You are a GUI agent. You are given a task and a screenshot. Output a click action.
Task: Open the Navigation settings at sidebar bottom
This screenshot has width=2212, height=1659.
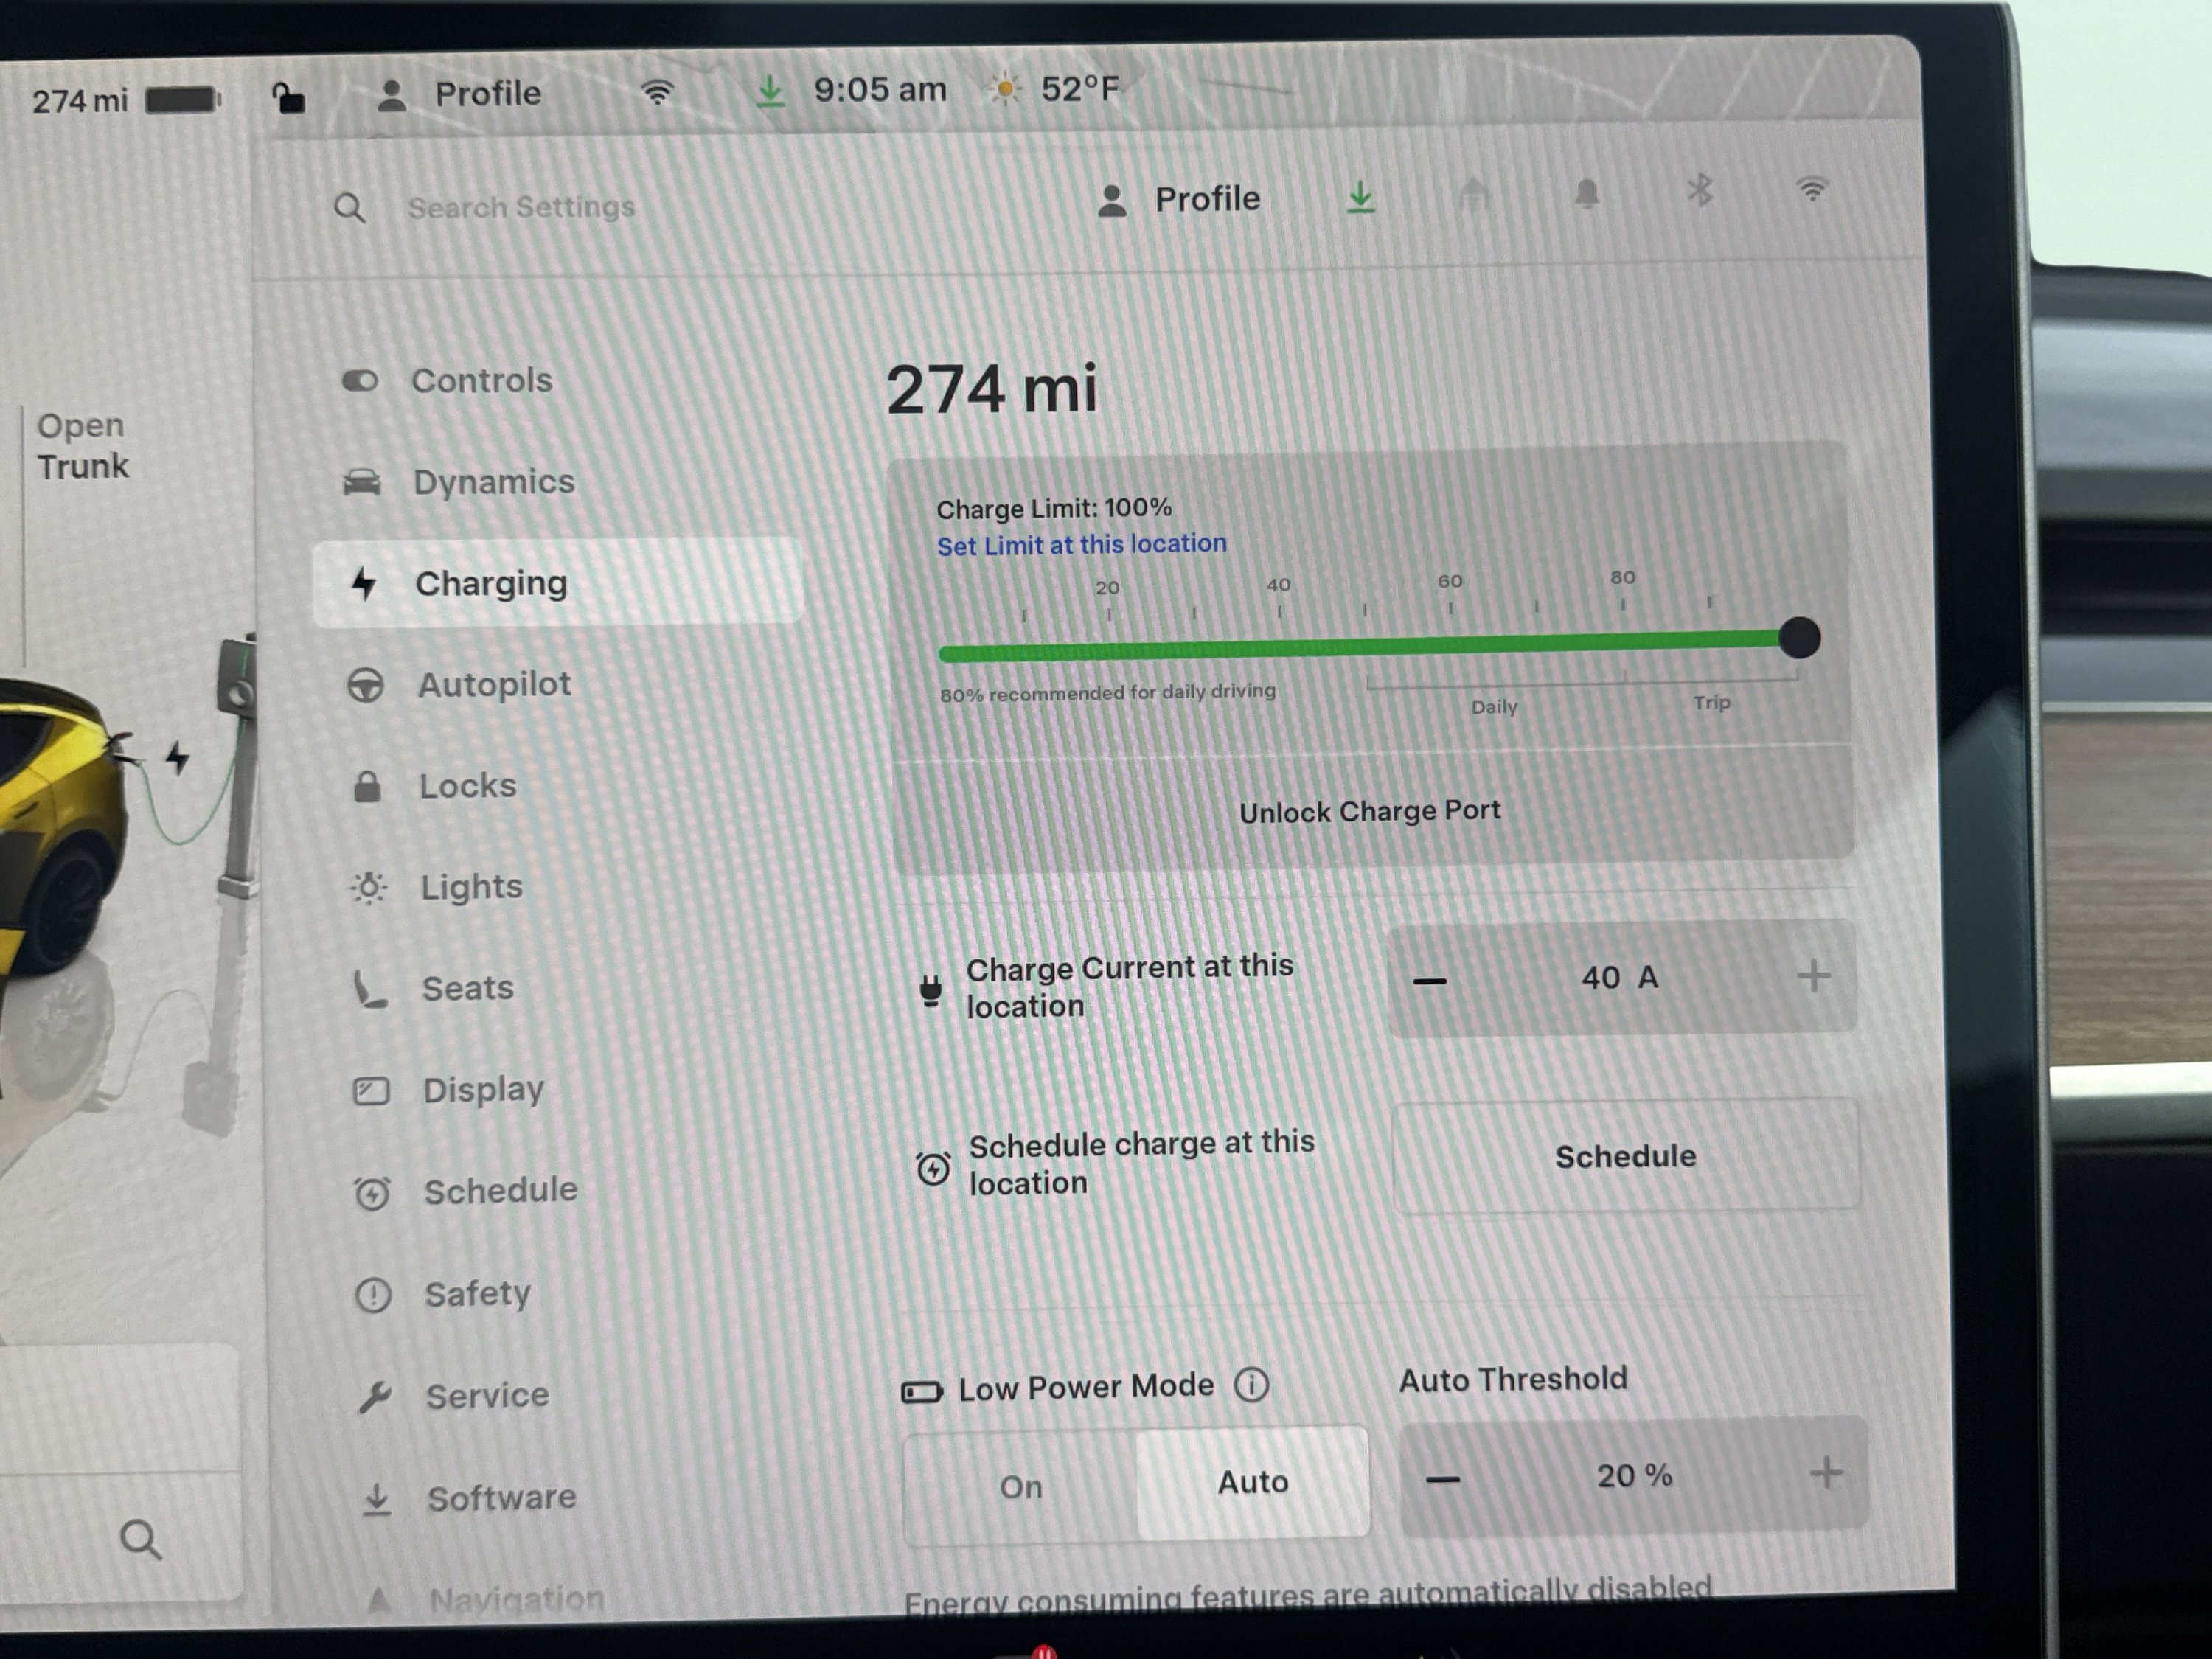pyautogui.click(x=486, y=1599)
